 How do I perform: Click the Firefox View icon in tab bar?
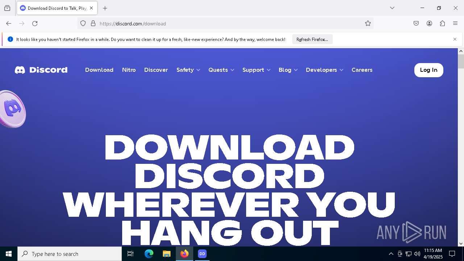tap(7, 8)
